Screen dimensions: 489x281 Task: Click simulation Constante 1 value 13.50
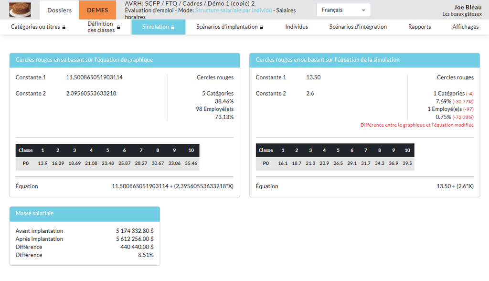click(313, 77)
